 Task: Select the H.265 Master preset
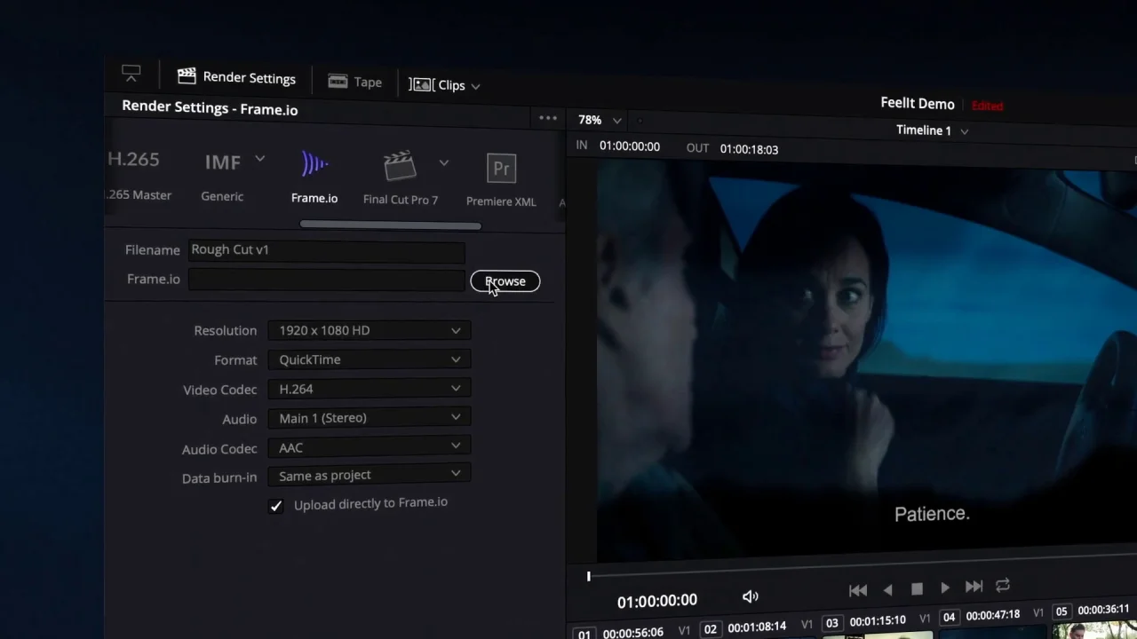tap(138, 175)
